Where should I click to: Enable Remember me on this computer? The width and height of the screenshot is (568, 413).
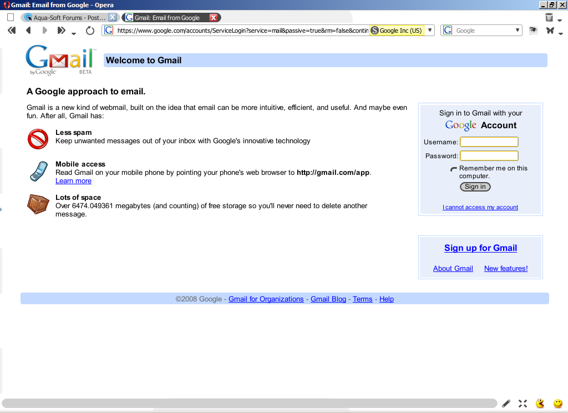coord(454,169)
